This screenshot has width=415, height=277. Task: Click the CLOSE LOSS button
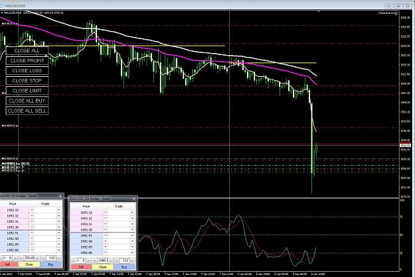pyautogui.click(x=27, y=71)
